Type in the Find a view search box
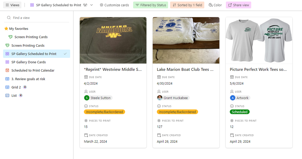The height and width of the screenshot is (159, 302). pos(39,18)
